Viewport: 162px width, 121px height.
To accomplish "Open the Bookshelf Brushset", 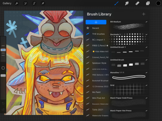I will (97, 81).
